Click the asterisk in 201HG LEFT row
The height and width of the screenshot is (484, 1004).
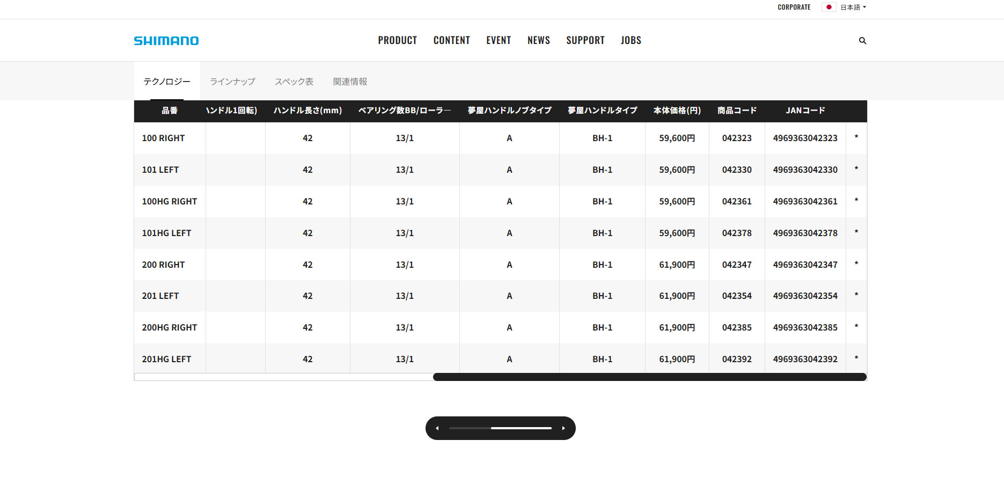pos(856,358)
